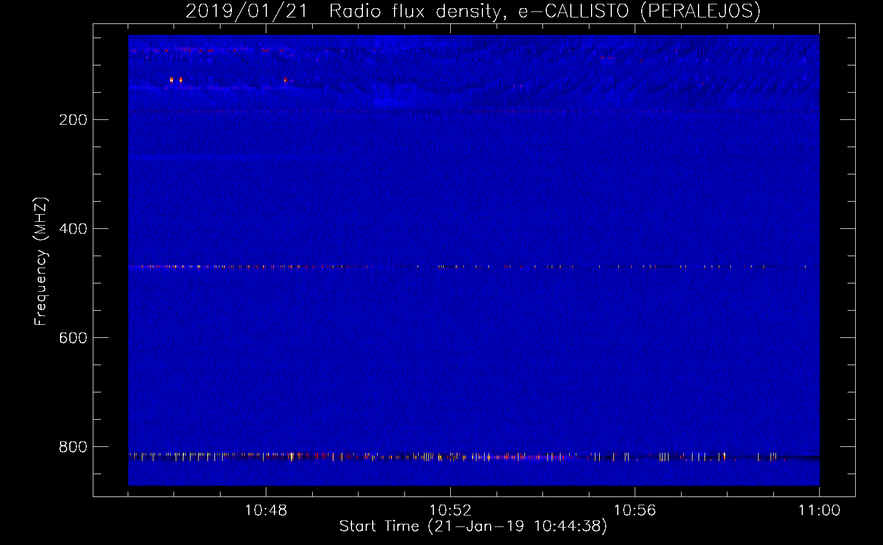This screenshot has width=883, height=545.
Task: Click the "600" frequency tick label
Action: point(73,338)
